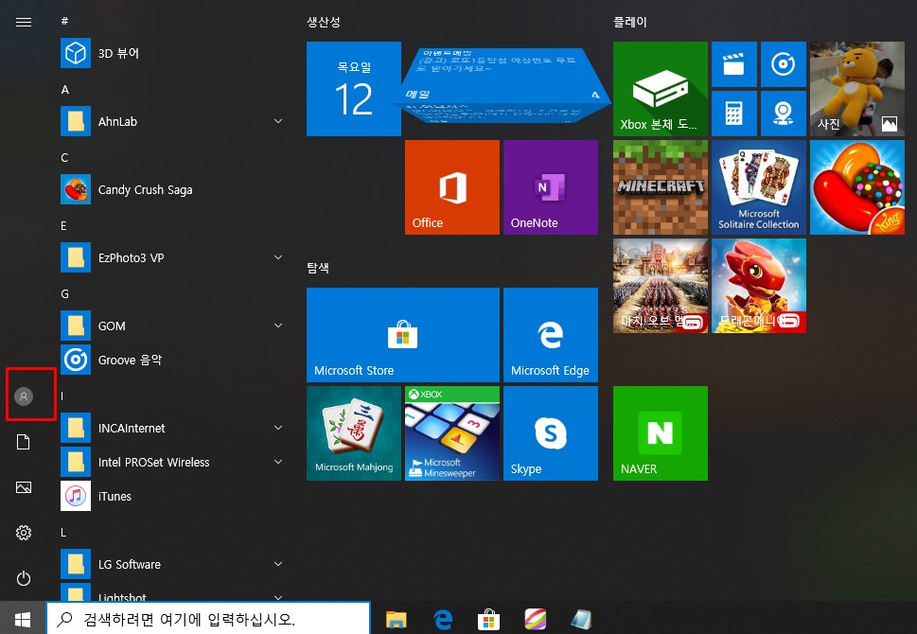917x634 pixels.
Task: Open the GOM folder entry
Action: [x=172, y=326]
